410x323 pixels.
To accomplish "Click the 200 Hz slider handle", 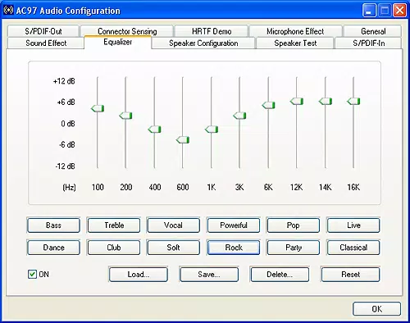I will click(125, 116).
